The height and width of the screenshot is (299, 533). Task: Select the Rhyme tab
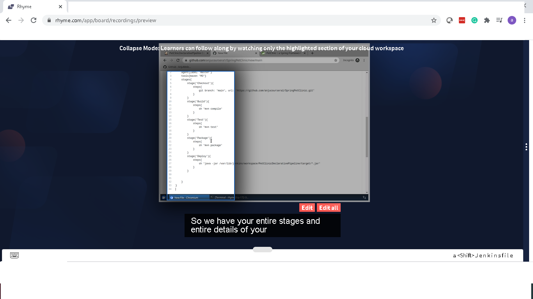(x=35, y=7)
